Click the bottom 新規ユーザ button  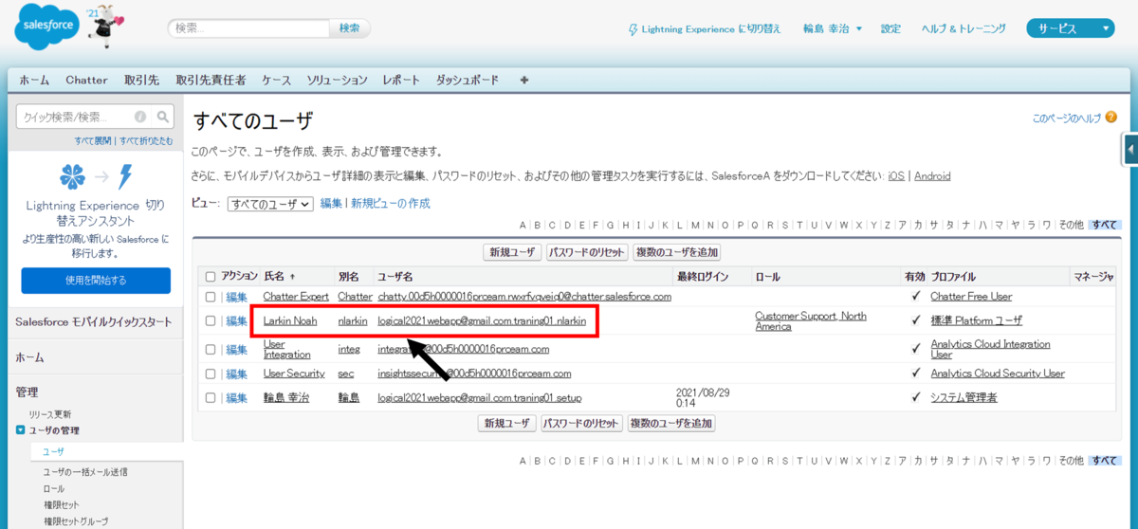click(507, 424)
